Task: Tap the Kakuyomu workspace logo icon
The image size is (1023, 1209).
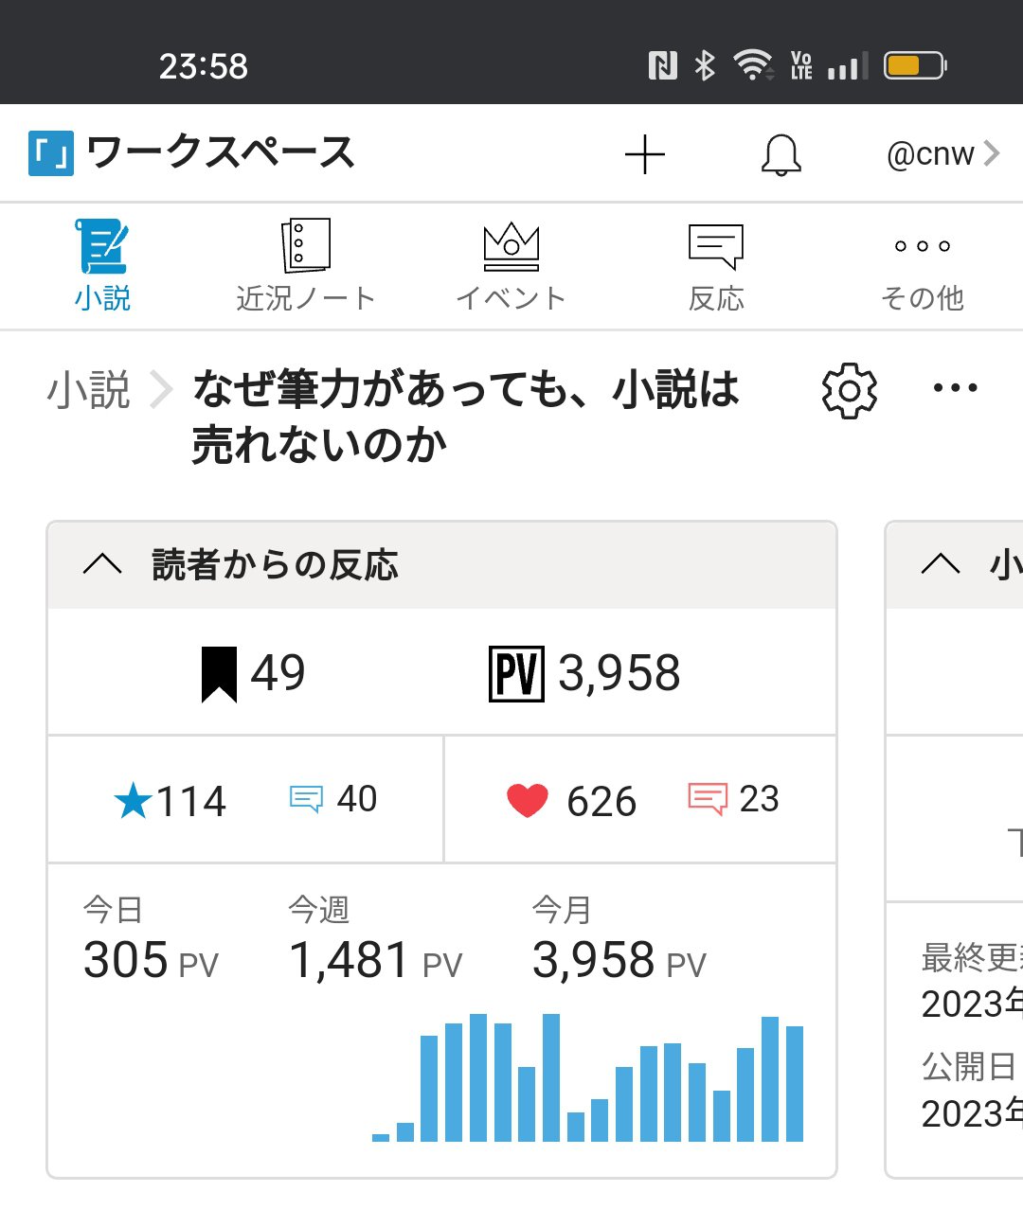Action: click(x=51, y=153)
